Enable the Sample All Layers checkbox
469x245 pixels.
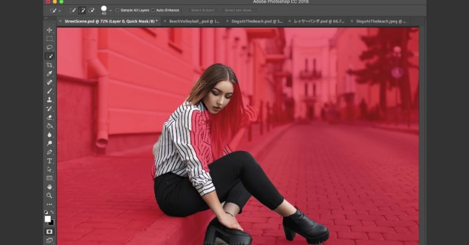point(117,10)
